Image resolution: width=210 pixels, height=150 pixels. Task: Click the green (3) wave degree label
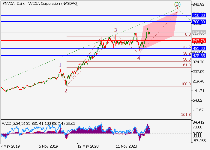point(178,4)
